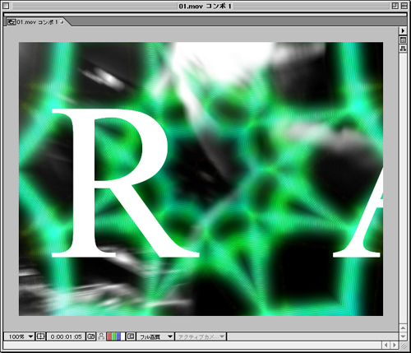Open the composition window options arrow menu
The image size is (411, 353).
[x=403, y=30]
